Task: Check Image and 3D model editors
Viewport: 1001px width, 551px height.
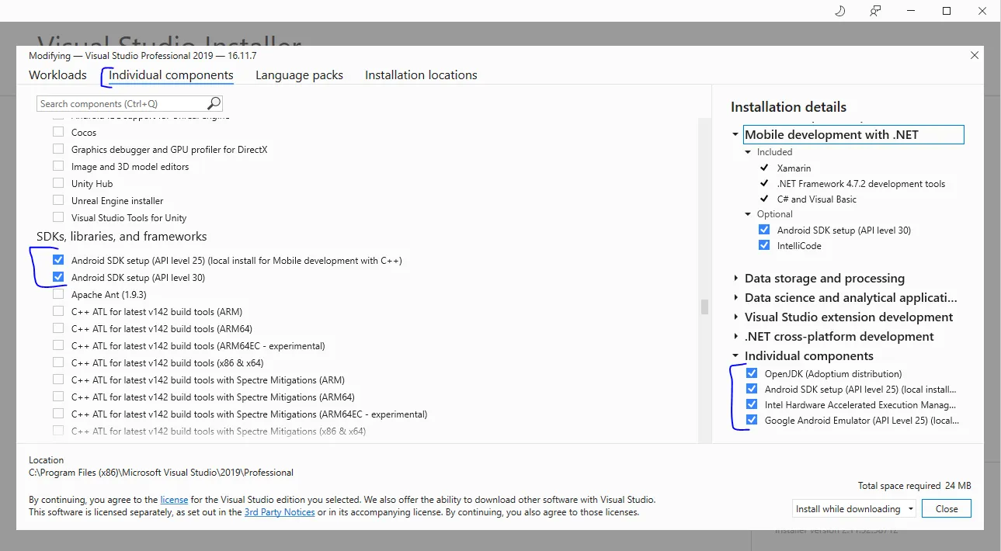Action: coord(58,167)
